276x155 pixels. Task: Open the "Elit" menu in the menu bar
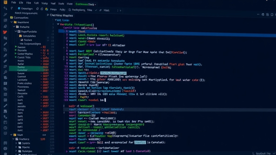pos(21,3)
